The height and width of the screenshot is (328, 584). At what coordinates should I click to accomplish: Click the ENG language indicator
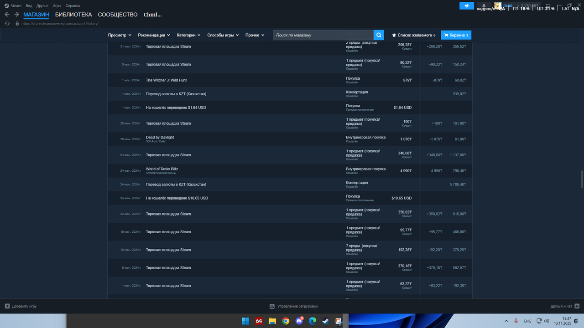[x=527, y=321]
